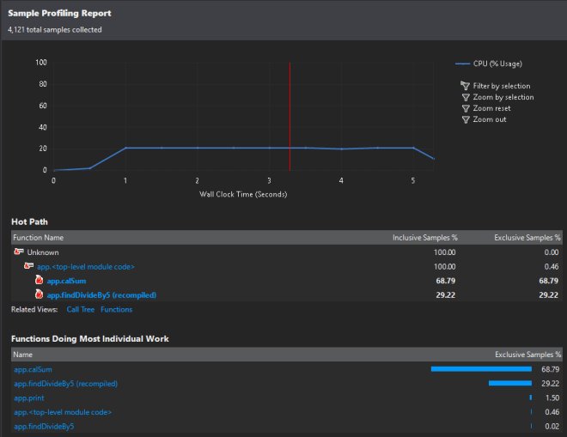Image resolution: width=567 pixels, height=437 pixels.
Task: Click Wall Clock Time (Seconds) axis label
Action: [243, 195]
